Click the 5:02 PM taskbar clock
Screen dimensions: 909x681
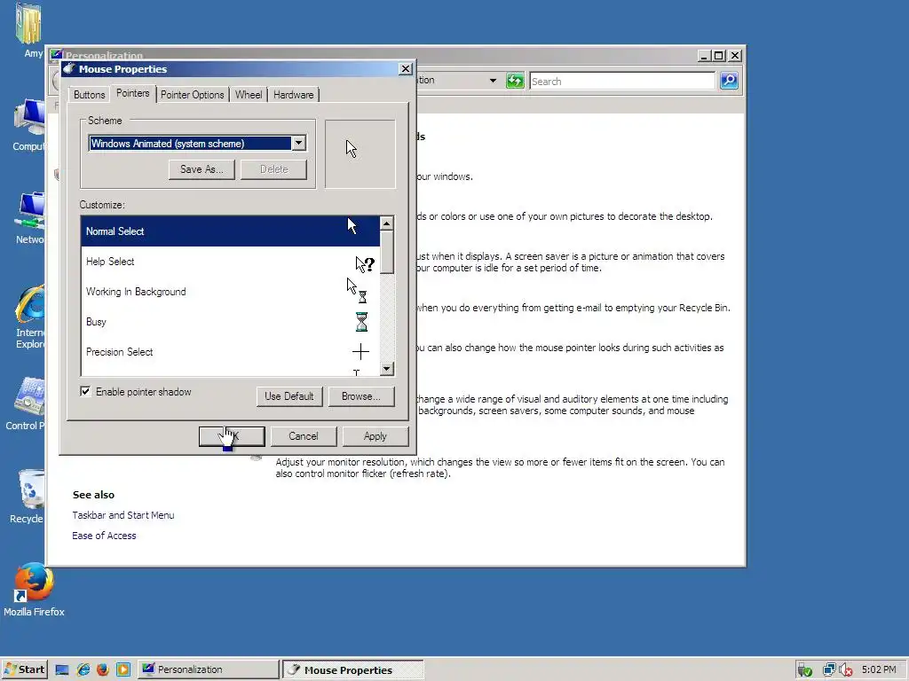(x=879, y=669)
